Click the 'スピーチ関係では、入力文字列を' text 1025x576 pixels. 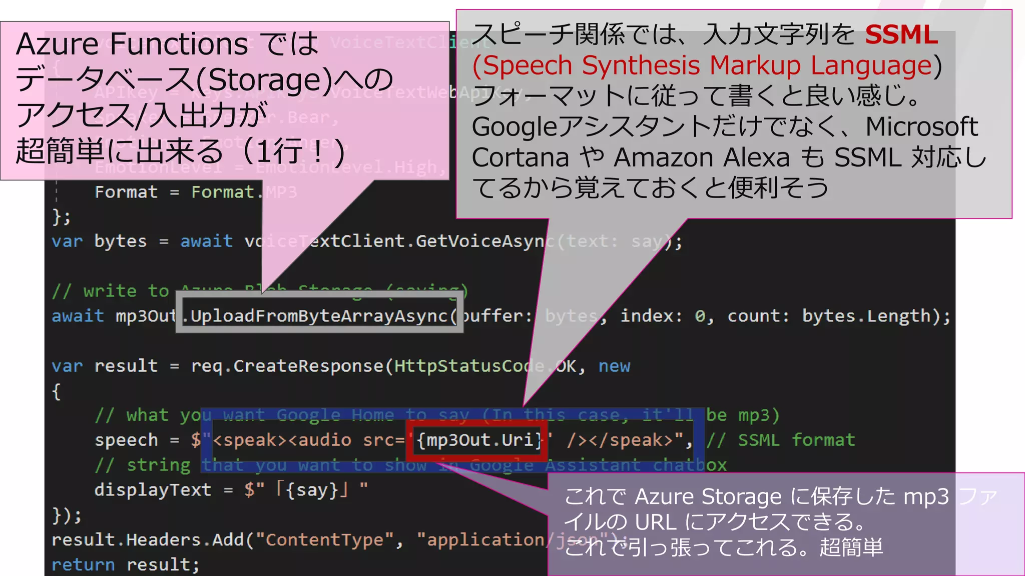664,34
